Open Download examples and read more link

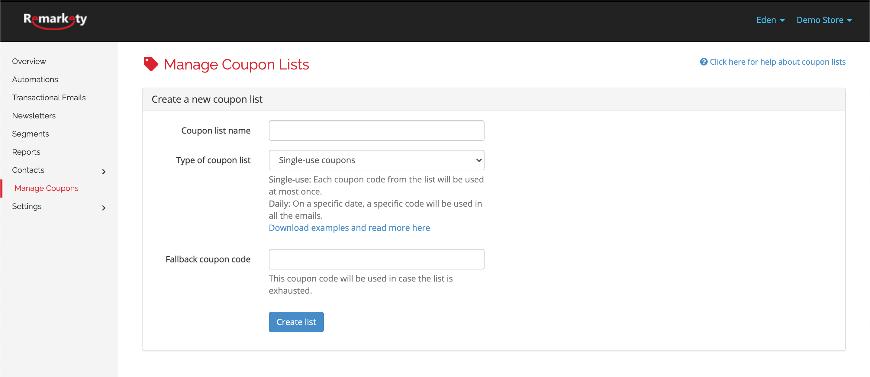[349, 228]
